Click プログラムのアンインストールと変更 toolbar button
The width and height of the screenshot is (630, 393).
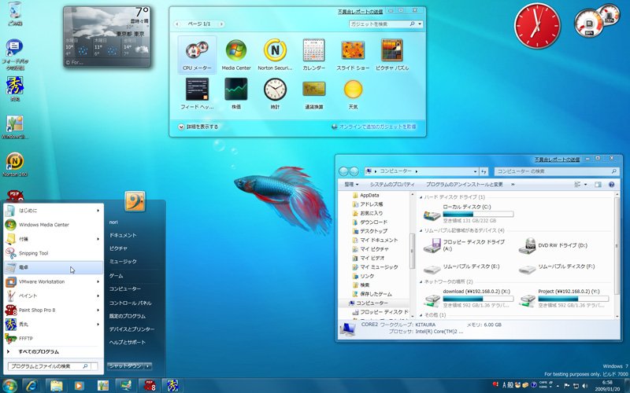click(464, 185)
